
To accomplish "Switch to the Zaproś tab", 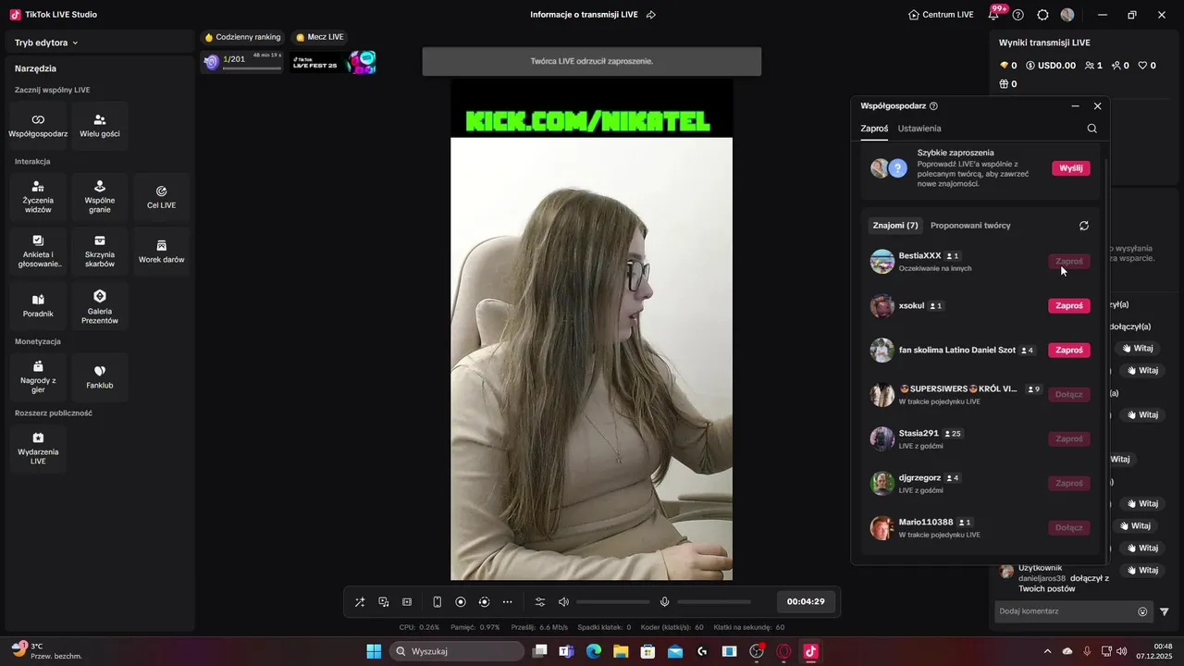I will click(874, 129).
